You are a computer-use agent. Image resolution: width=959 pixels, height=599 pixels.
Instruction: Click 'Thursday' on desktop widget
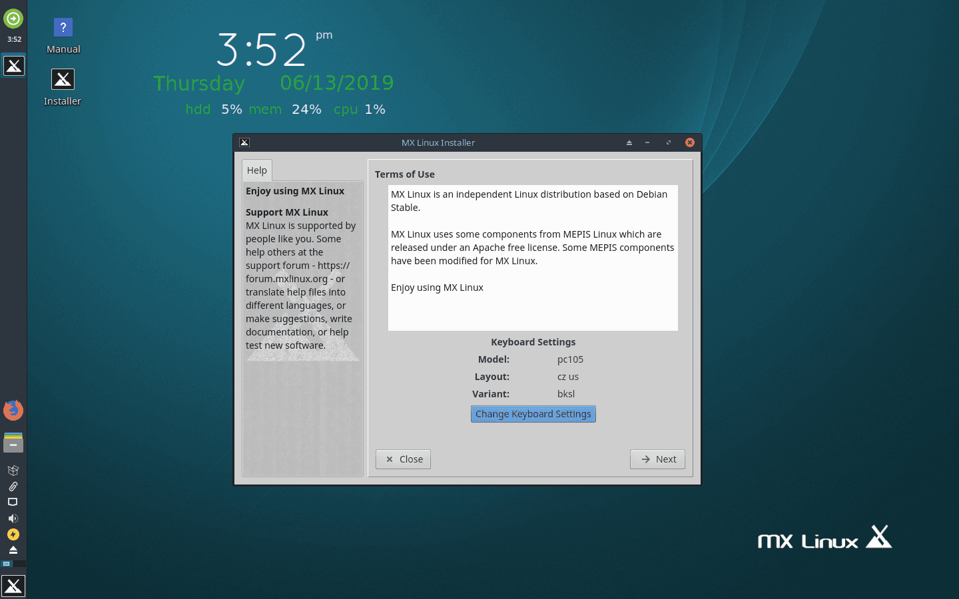(199, 84)
